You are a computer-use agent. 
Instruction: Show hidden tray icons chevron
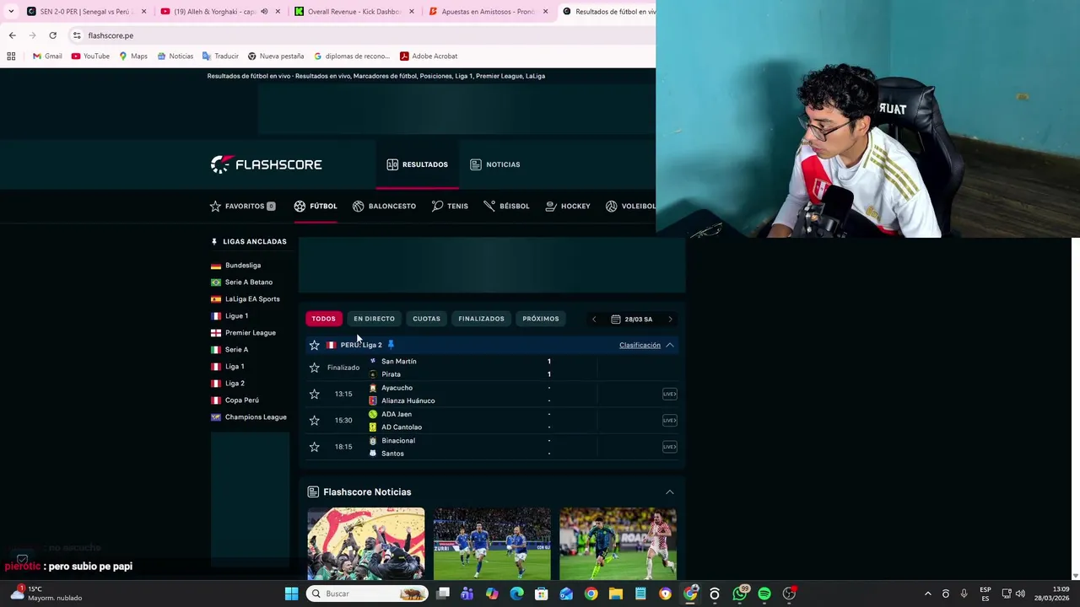(x=928, y=594)
